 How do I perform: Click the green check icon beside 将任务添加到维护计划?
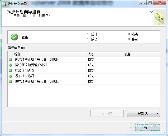pos(11,65)
